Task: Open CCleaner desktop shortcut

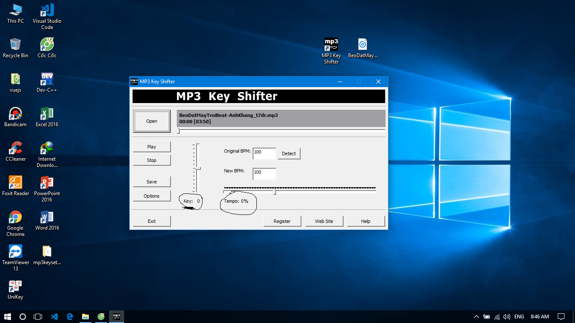Action: pos(16,151)
